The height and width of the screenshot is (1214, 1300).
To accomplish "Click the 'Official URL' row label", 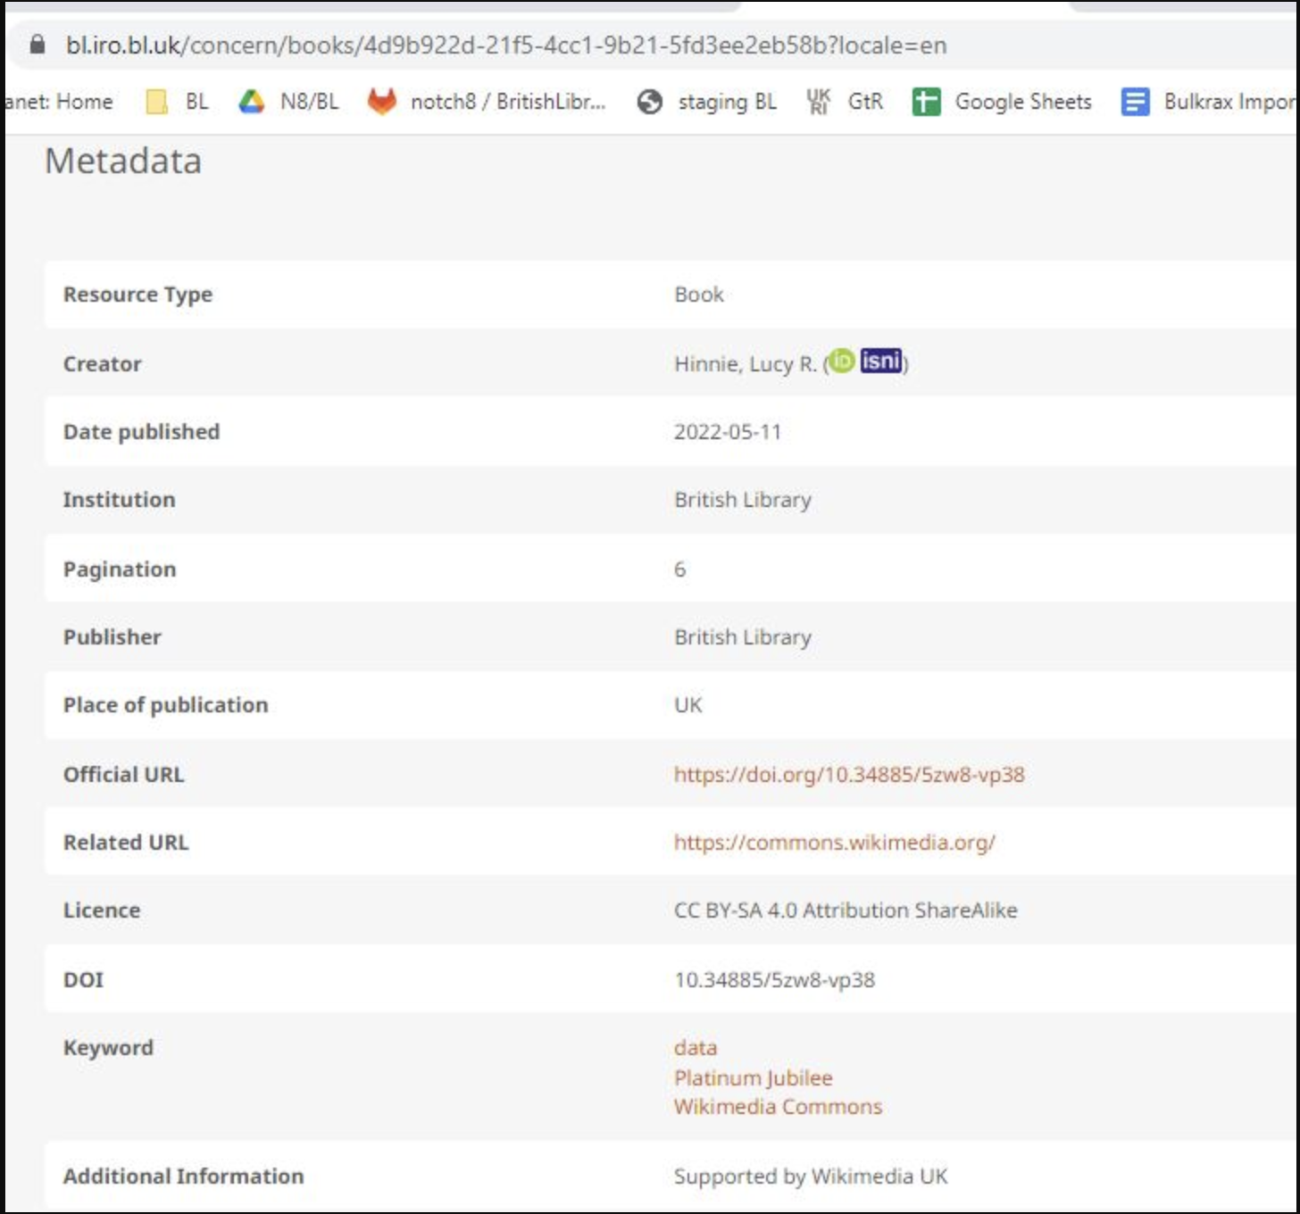I will click(124, 774).
